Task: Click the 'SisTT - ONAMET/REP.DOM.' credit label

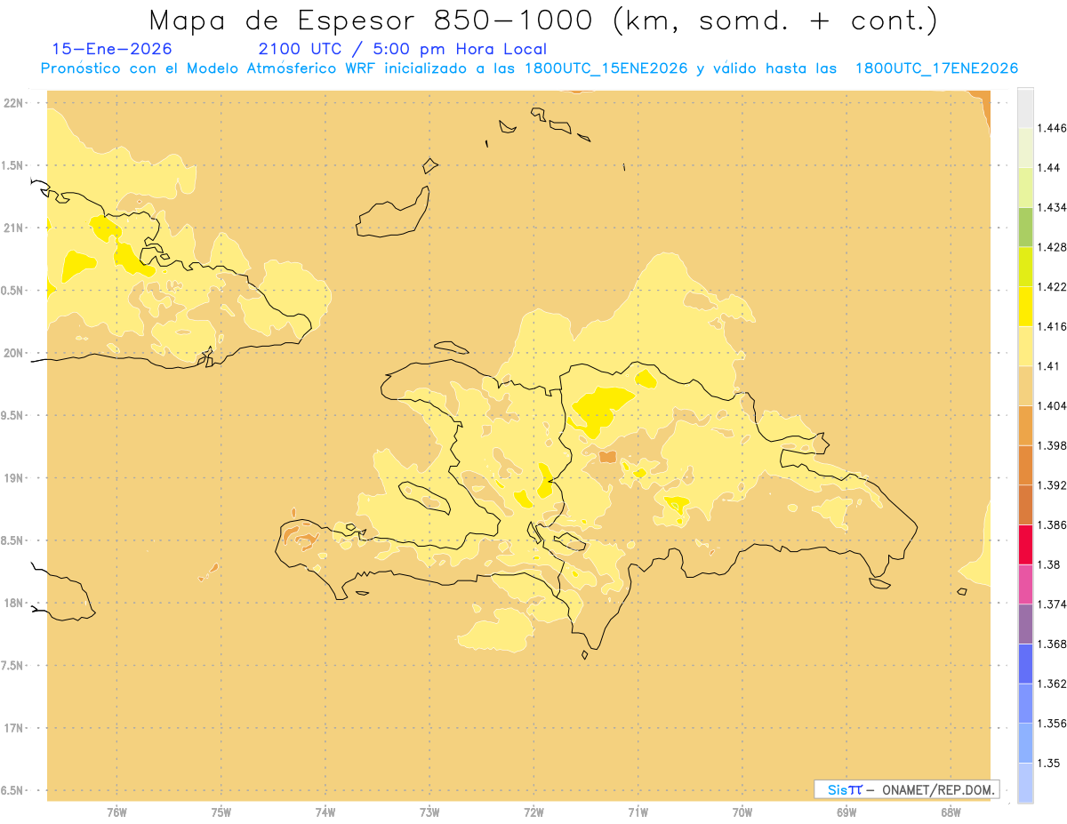Action: 907,789
